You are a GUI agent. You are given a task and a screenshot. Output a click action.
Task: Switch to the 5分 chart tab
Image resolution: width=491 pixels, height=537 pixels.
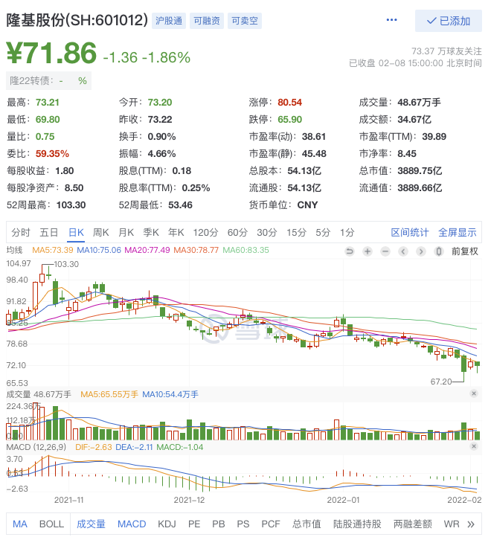pyautogui.click(x=323, y=233)
